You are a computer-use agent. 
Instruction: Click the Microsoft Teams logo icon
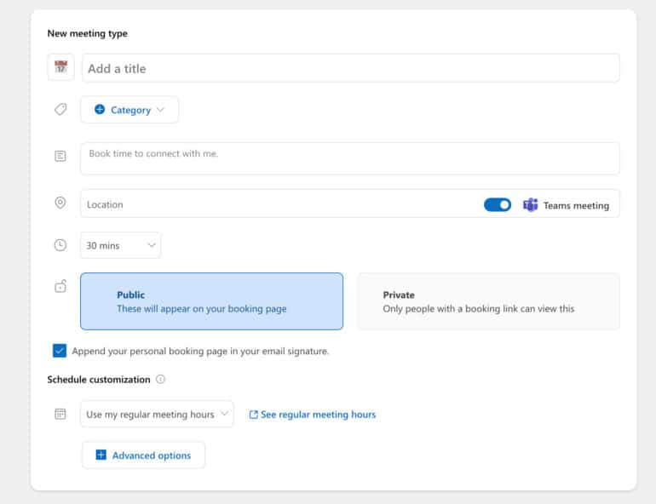pos(530,205)
